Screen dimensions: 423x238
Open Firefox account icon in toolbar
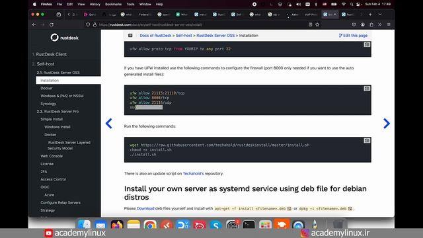click(x=363, y=24)
